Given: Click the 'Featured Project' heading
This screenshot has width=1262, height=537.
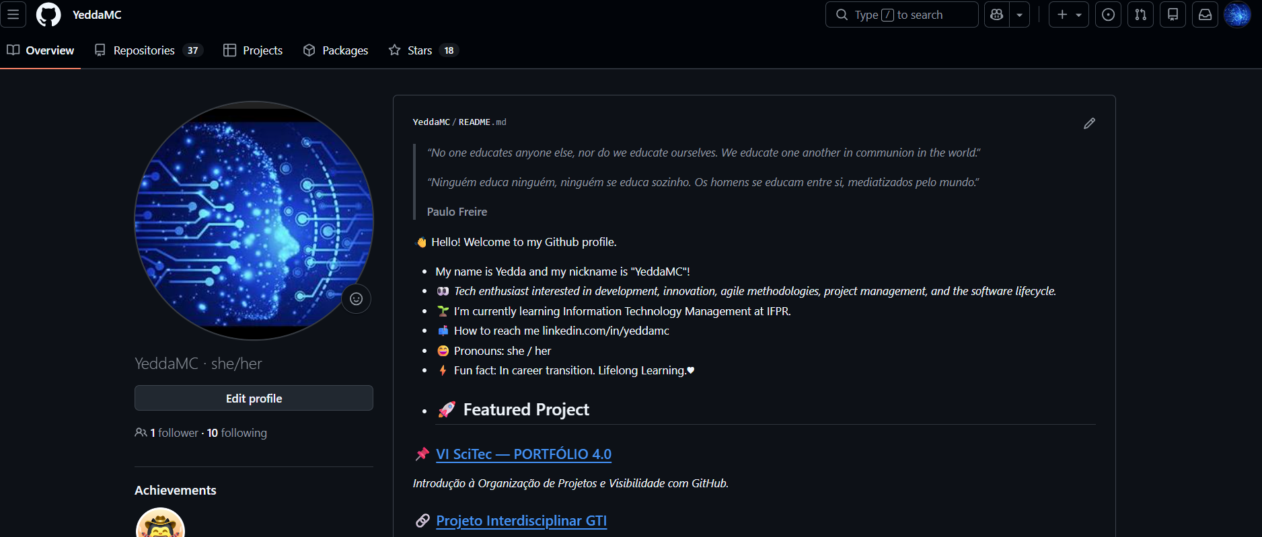Looking at the screenshot, I should point(526,409).
